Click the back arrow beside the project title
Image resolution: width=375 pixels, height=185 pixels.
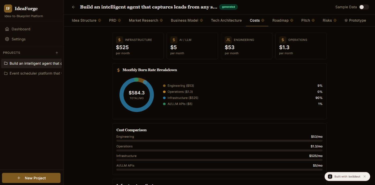pos(73,7)
